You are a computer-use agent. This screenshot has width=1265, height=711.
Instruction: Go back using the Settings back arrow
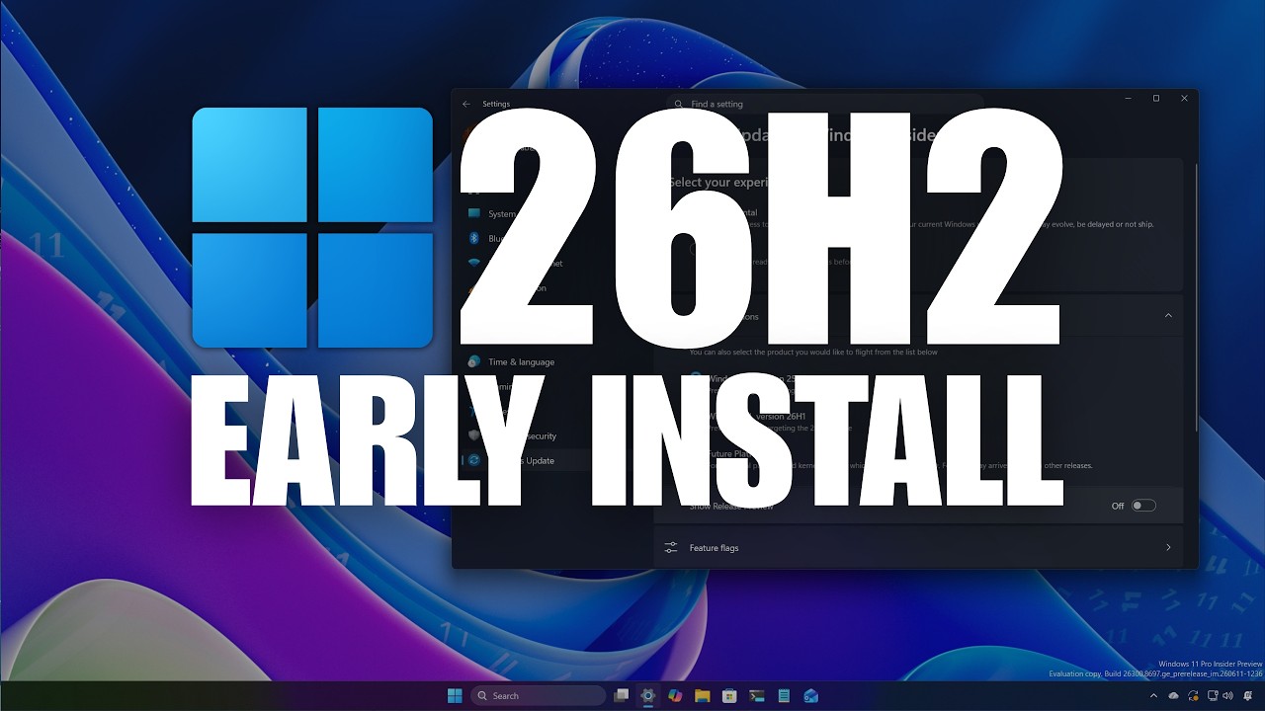pyautogui.click(x=466, y=104)
